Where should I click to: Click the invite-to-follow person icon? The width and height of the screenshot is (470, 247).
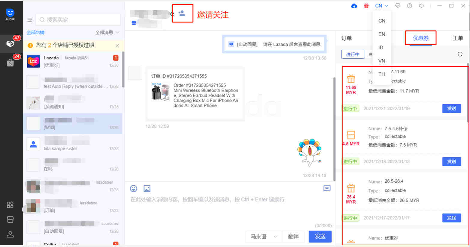coord(182,13)
